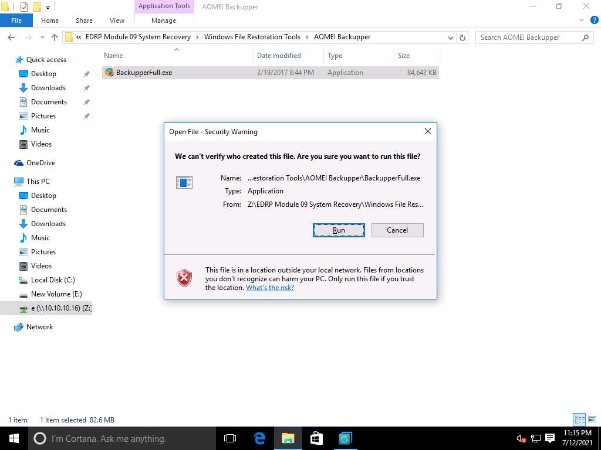Sort by the Name column header

(x=177, y=56)
